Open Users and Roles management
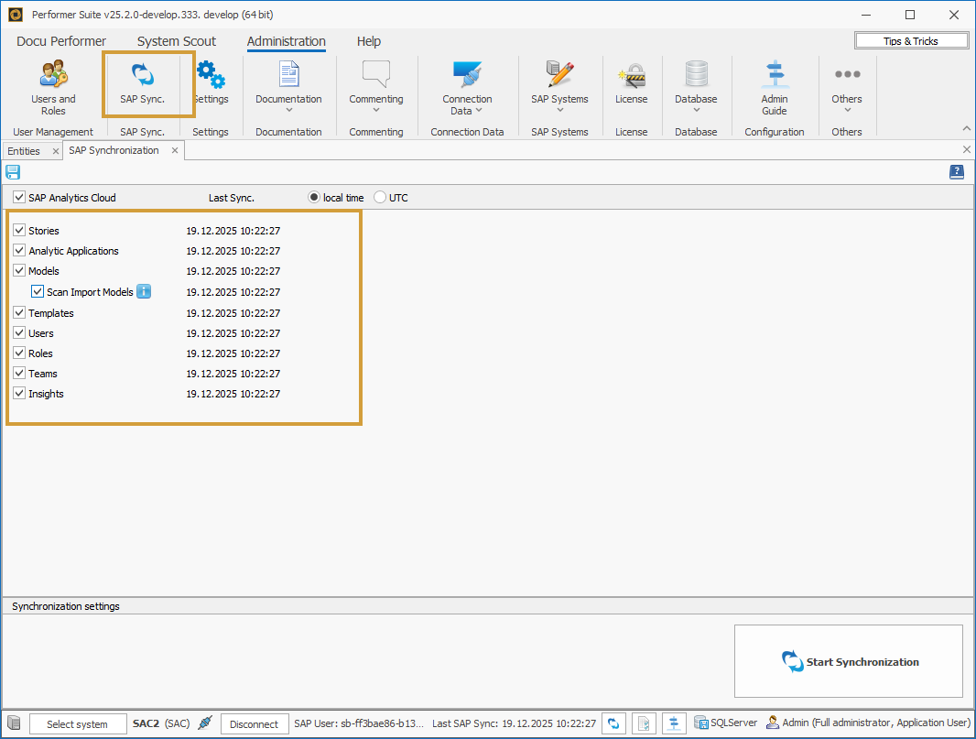The height and width of the screenshot is (739, 976). click(53, 88)
